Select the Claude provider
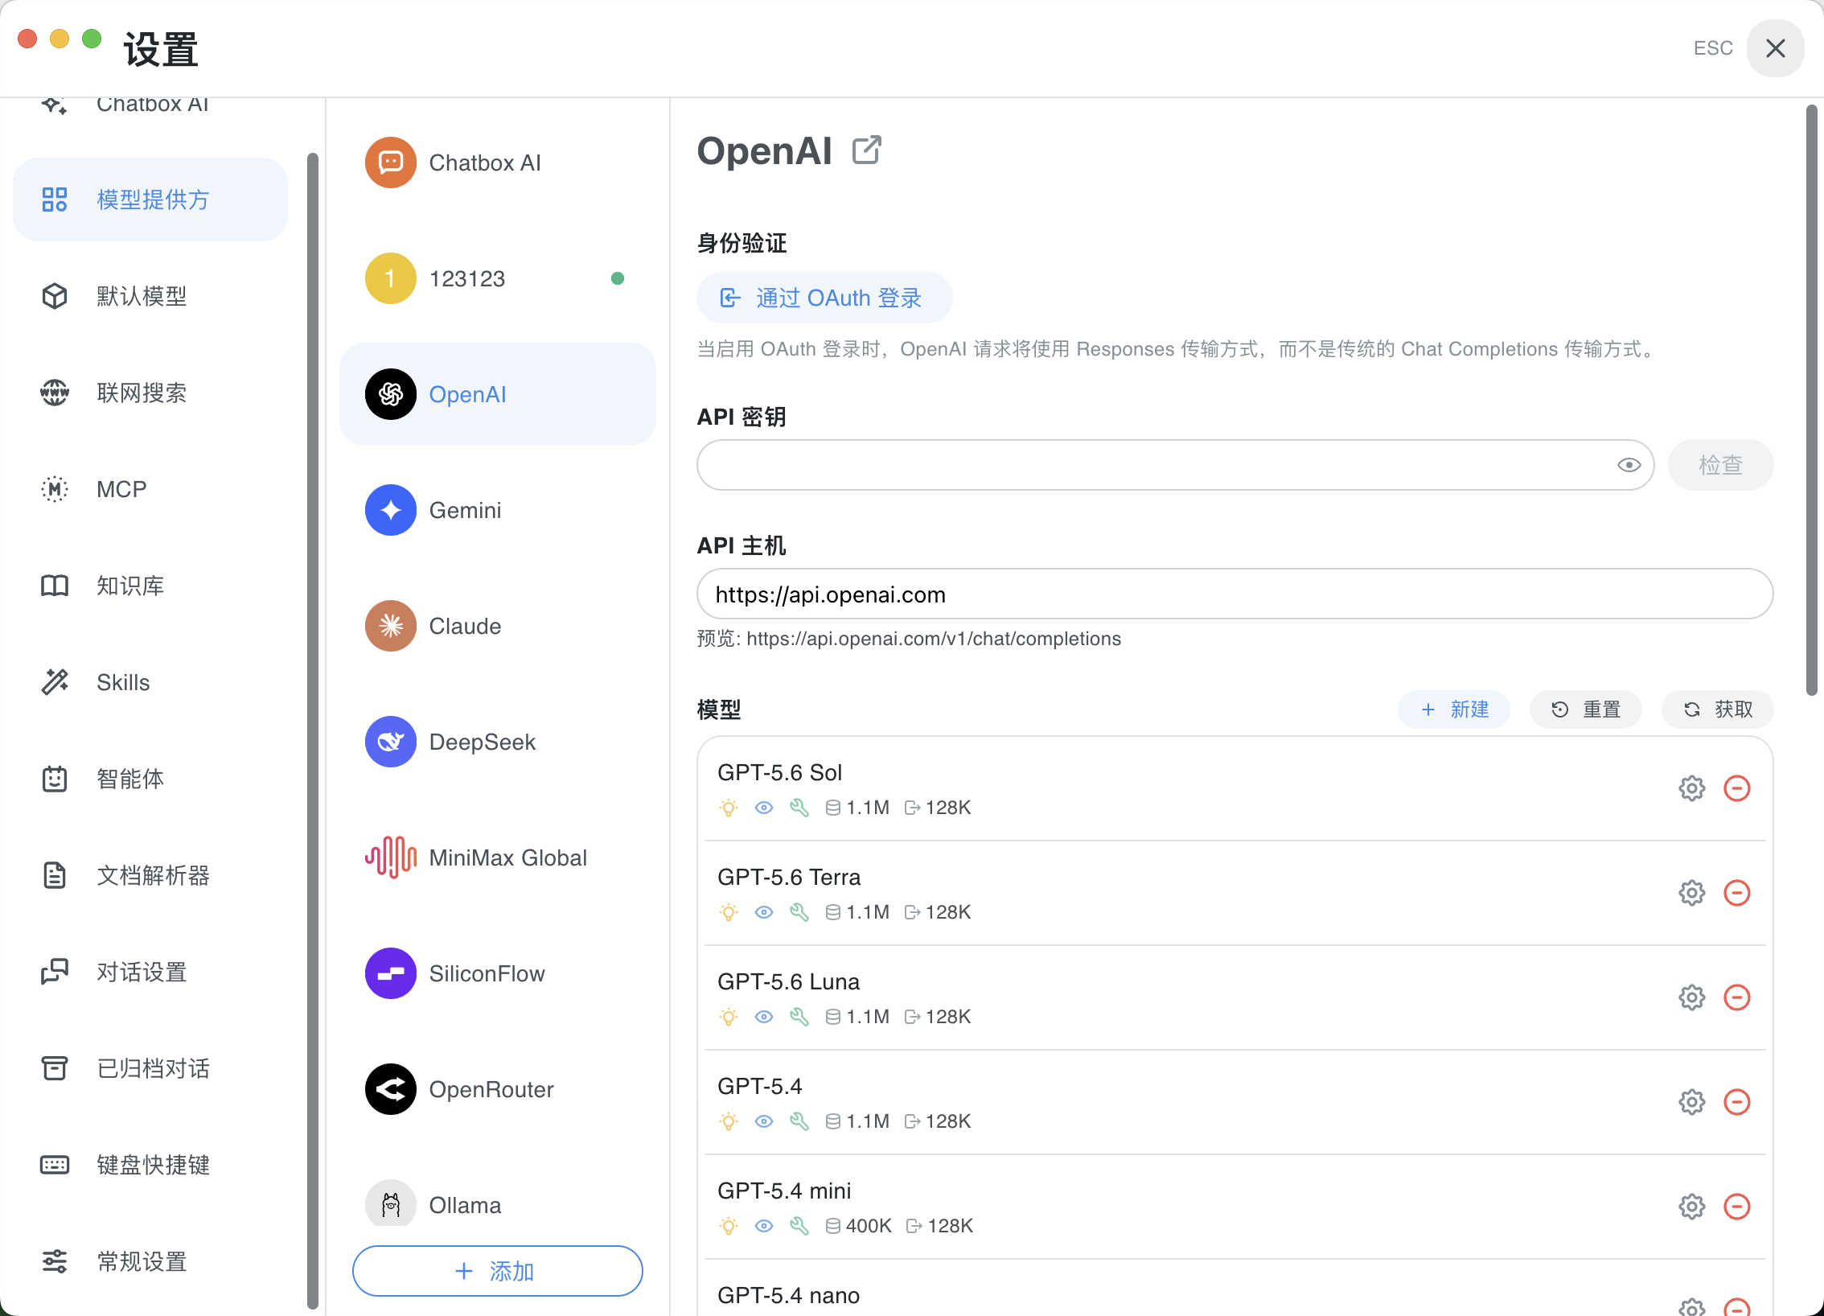The width and height of the screenshot is (1824, 1316). [498, 626]
